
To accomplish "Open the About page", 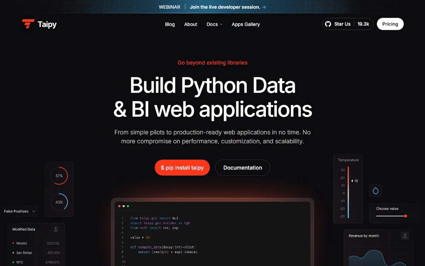I will (x=191, y=24).
